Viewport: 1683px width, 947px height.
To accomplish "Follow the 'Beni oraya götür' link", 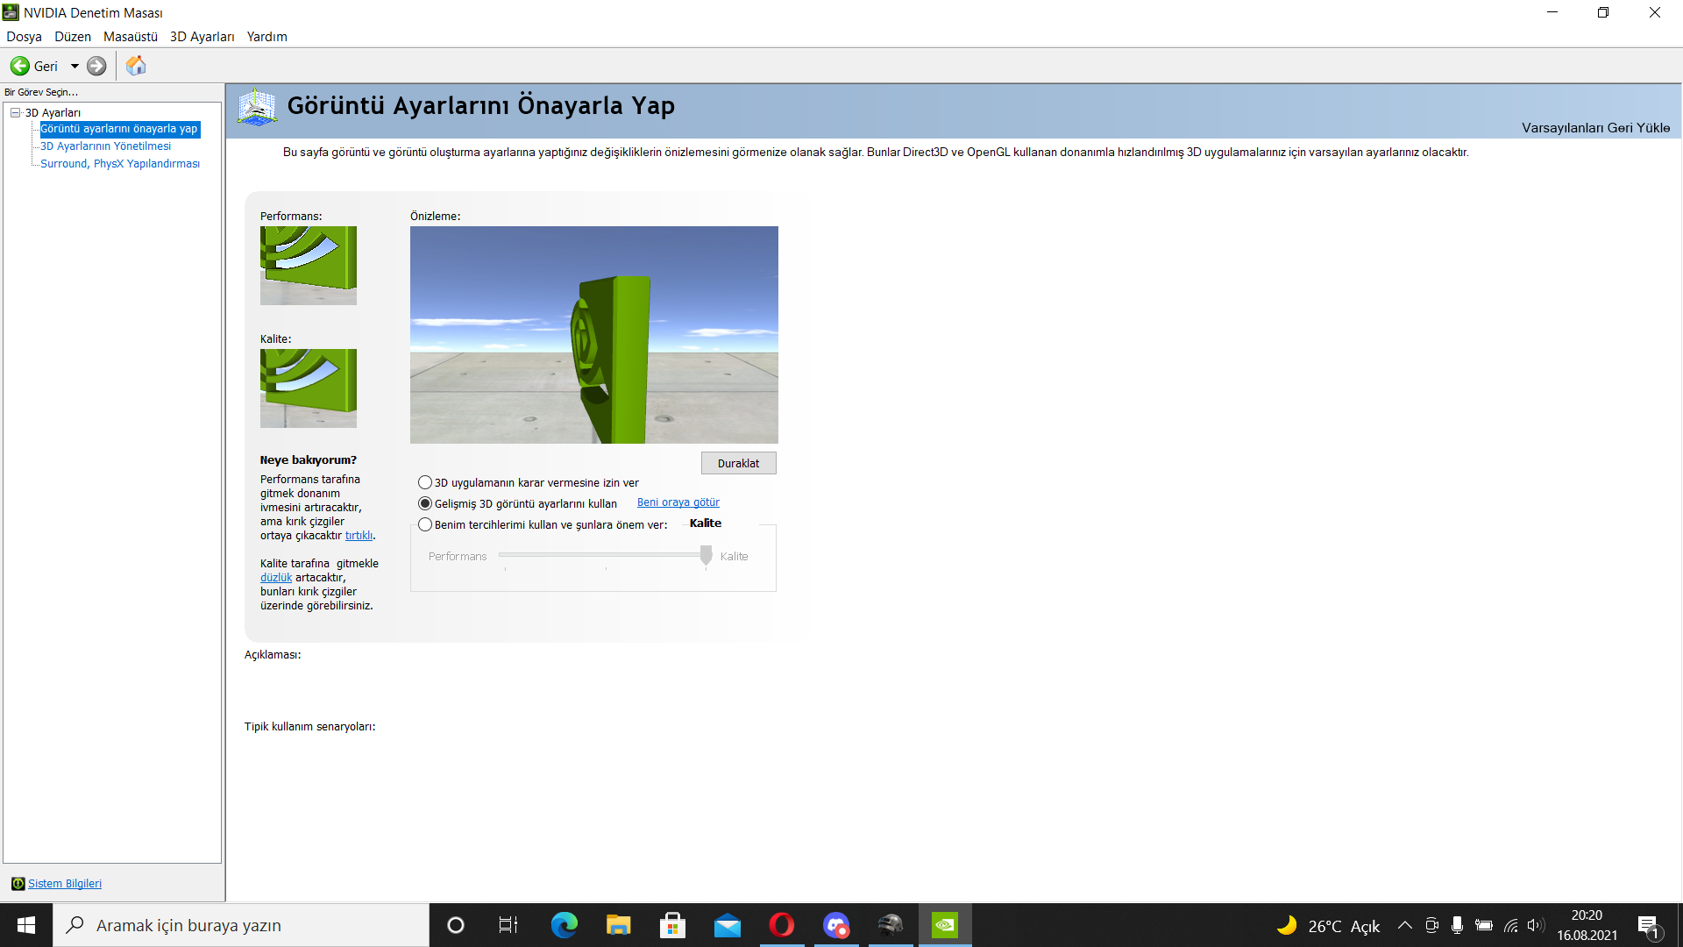I will click(678, 502).
